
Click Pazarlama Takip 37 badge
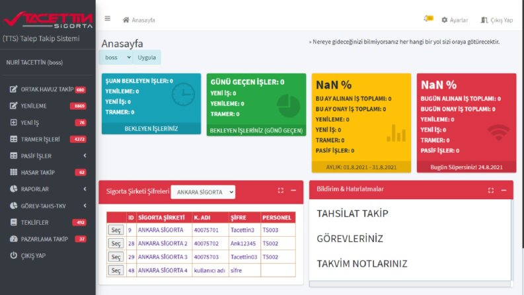pyautogui.click(x=81, y=239)
